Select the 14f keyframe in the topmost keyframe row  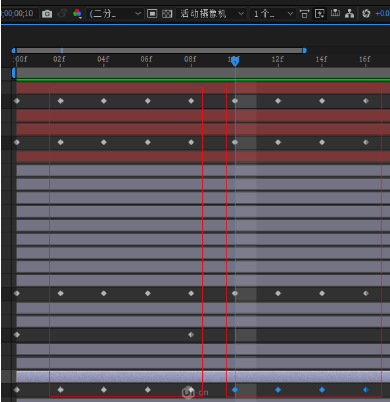322,101
